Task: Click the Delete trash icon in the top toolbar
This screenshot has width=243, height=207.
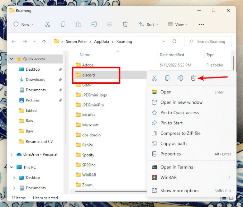Action: [x=125, y=24]
